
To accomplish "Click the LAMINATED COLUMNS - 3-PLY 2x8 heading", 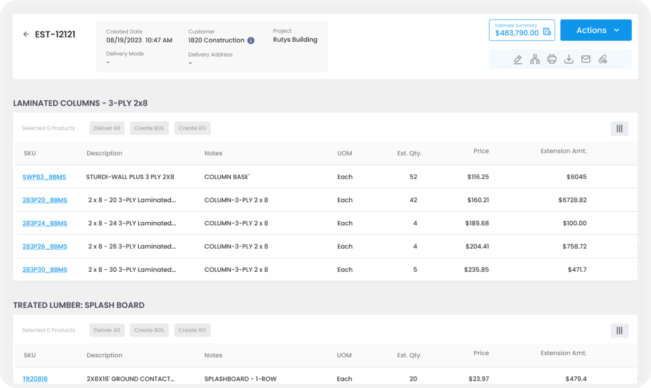I will click(x=80, y=103).
